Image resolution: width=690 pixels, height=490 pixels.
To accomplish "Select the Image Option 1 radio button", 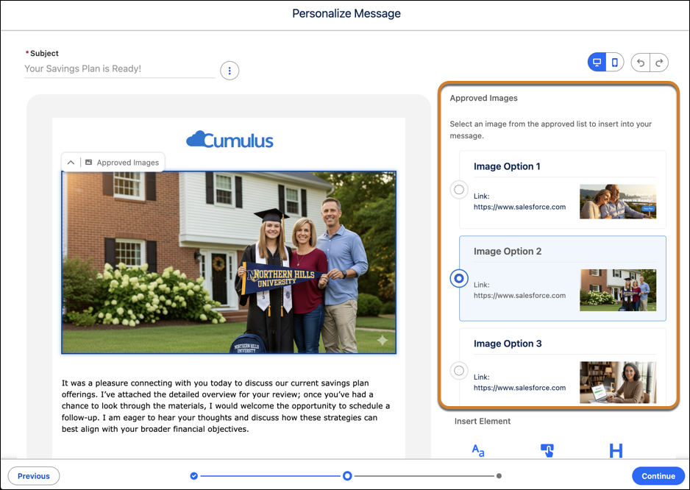I will pyautogui.click(x=459, y=190).
